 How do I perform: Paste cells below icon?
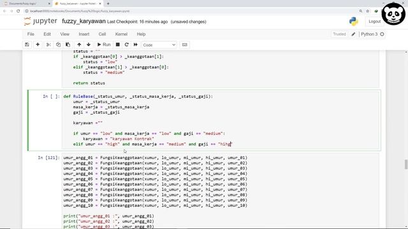[68, 45]
